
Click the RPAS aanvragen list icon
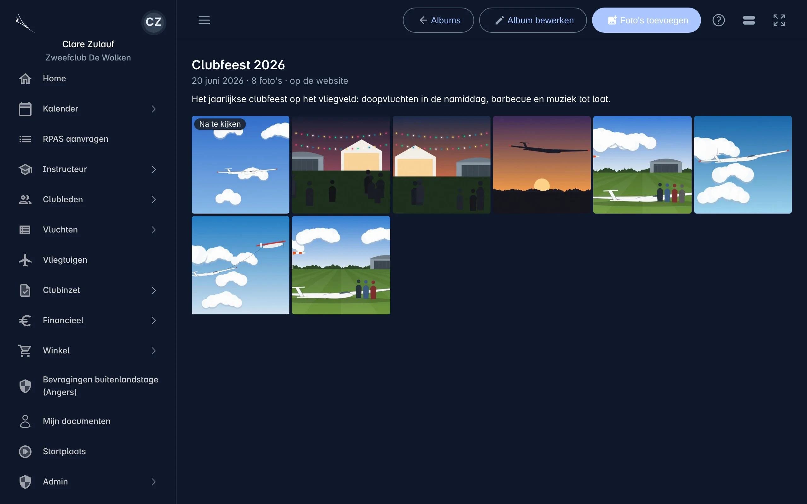(25, 139)
